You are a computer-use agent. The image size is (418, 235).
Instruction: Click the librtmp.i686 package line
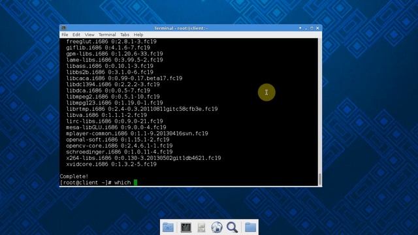(142, 109)
